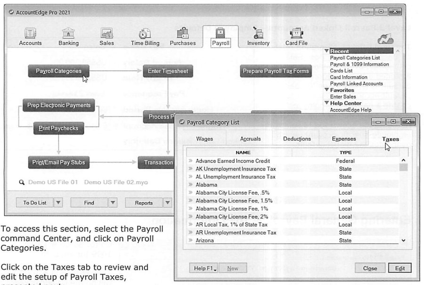Click the cloud sync icon

point(385,40)
